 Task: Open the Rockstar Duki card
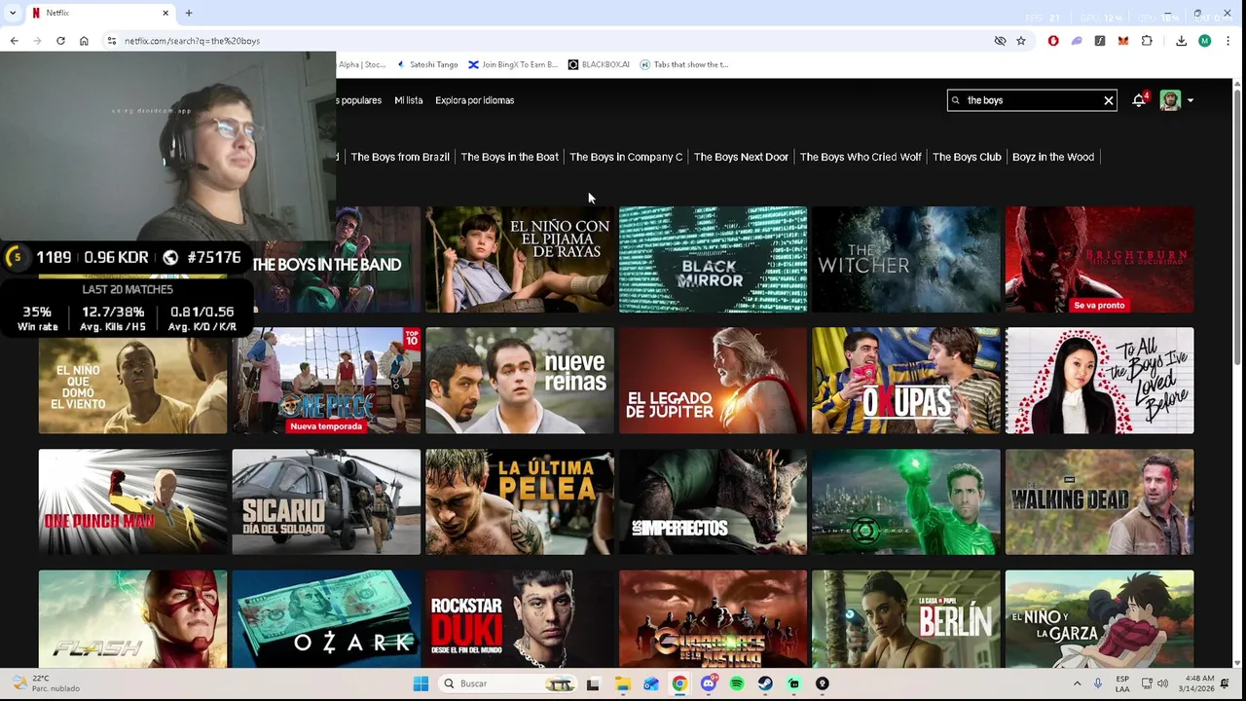pos(520,619)
